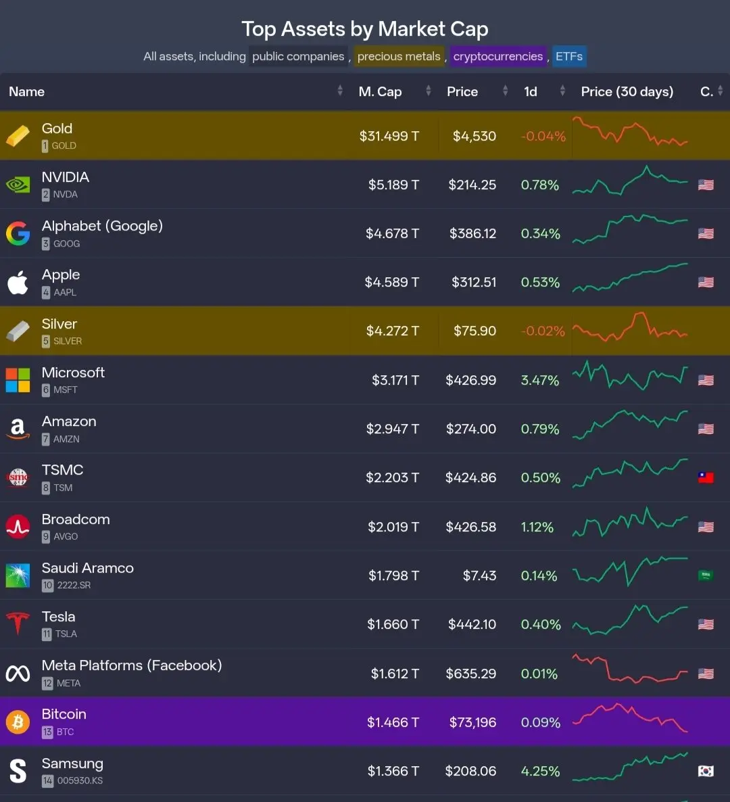
Task: Open the Microsoft 30-day price chart
Action: coord(630,375)
